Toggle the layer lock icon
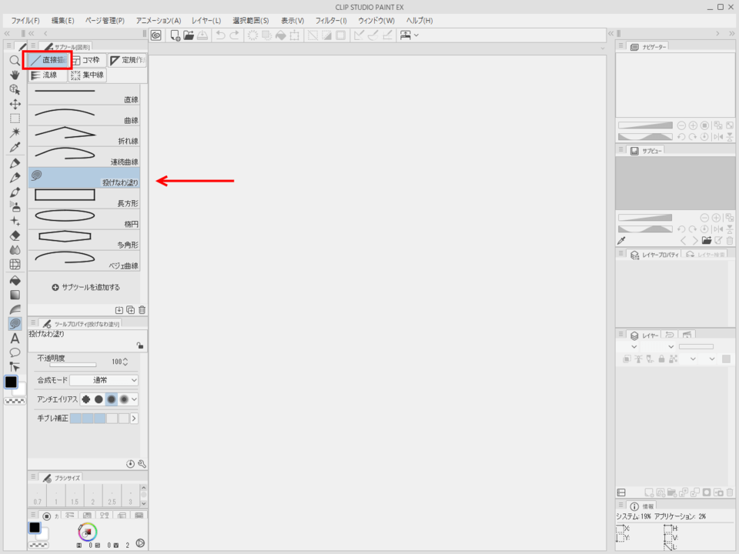This screenshot has width=739, height=554. point(661,359)
